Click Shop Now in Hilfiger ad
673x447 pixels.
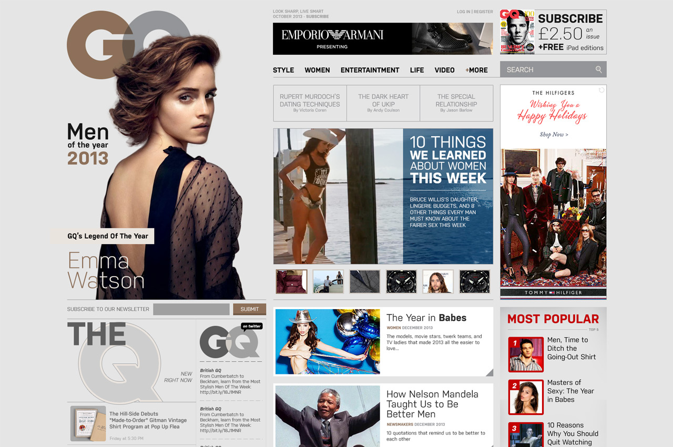(554, 135)
